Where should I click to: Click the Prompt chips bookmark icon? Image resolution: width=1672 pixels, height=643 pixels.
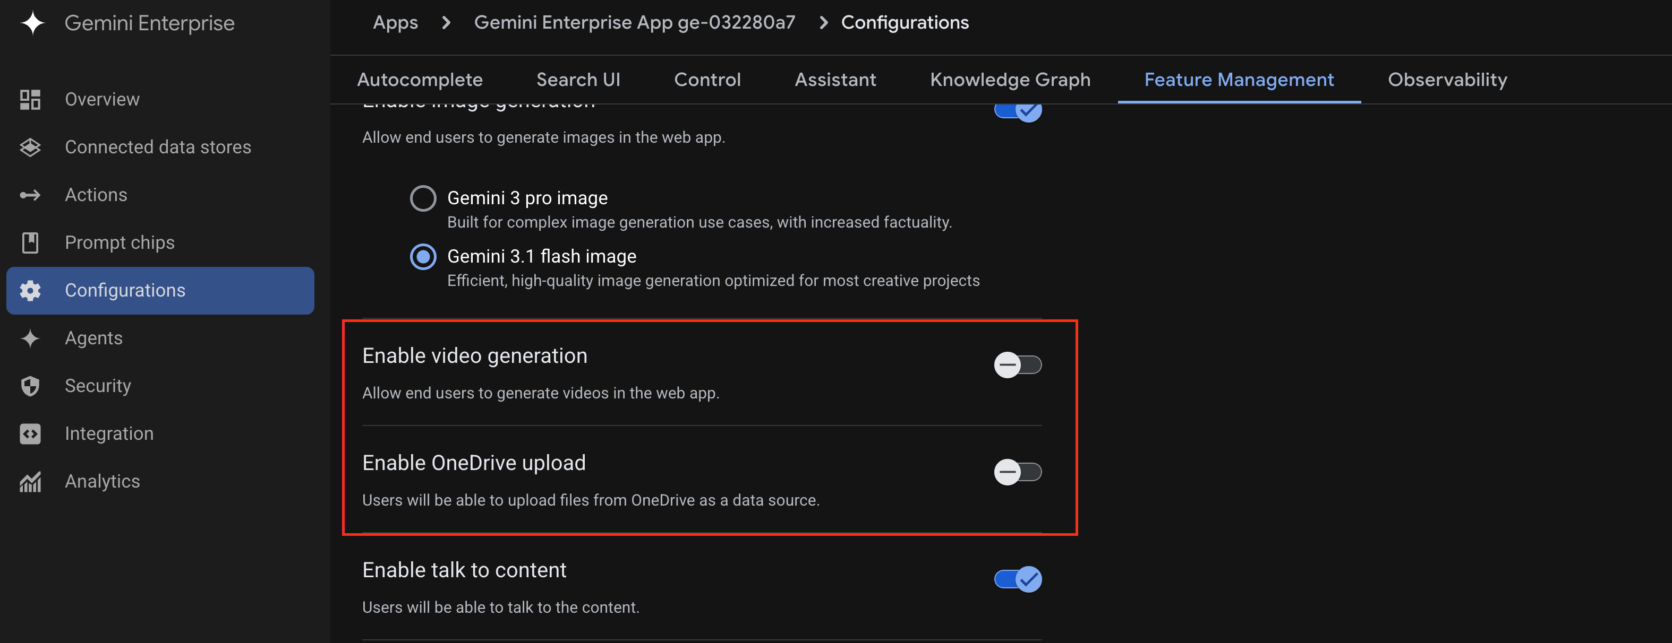pyautogui.click(x=30, y=242)
